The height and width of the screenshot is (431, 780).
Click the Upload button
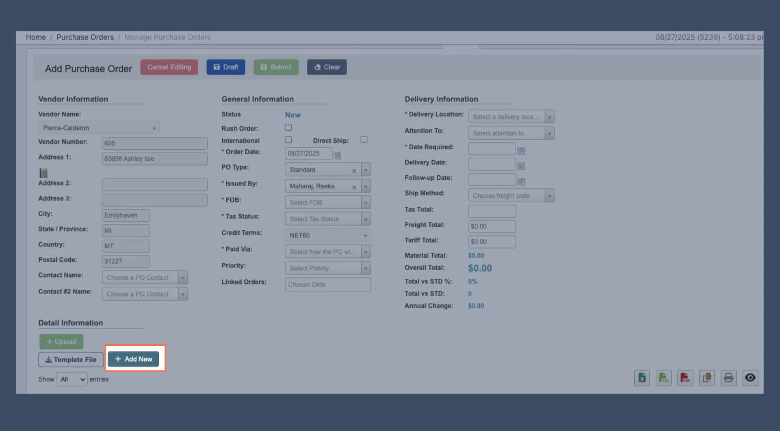pos(61,342)
